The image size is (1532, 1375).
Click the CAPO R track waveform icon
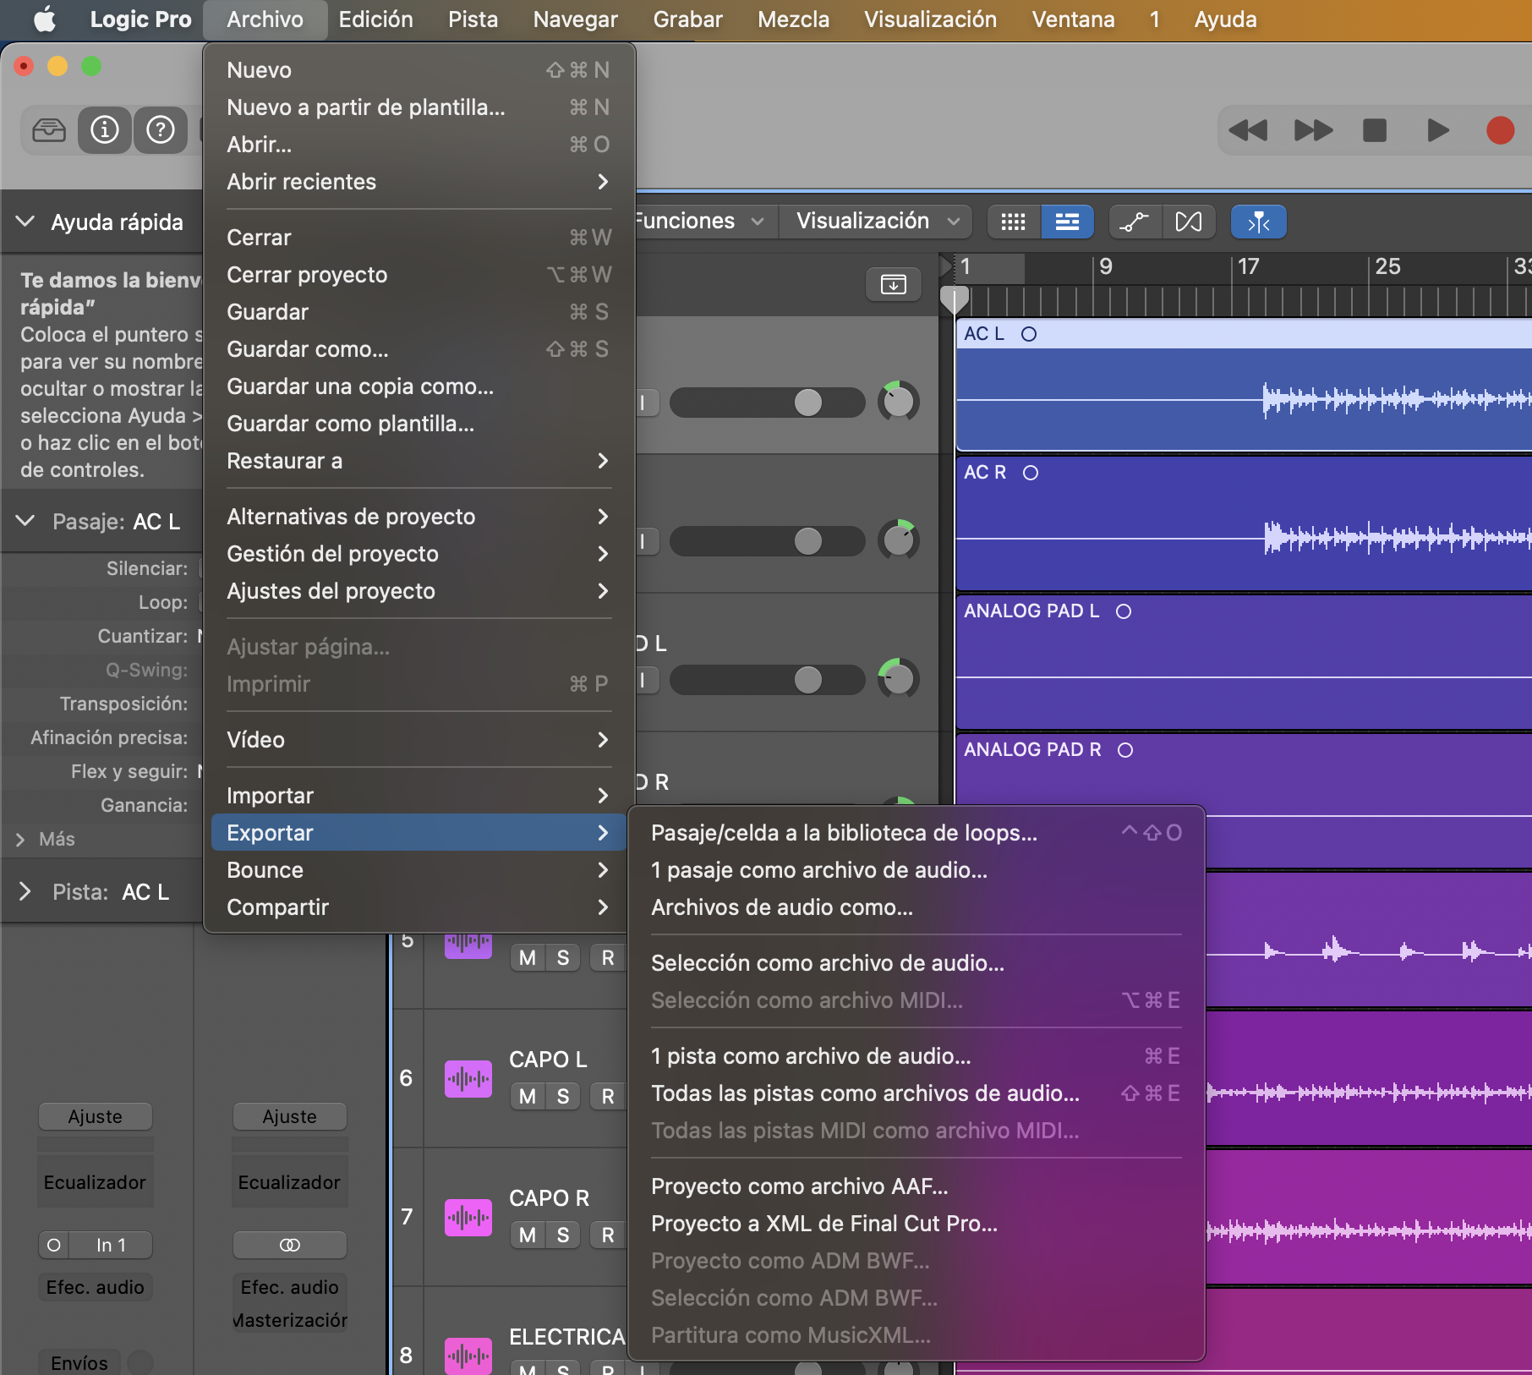coord(468,1217)
